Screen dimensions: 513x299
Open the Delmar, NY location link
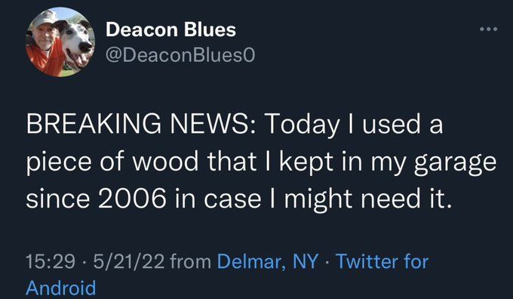pyautogui.click(x=267, y=261)
